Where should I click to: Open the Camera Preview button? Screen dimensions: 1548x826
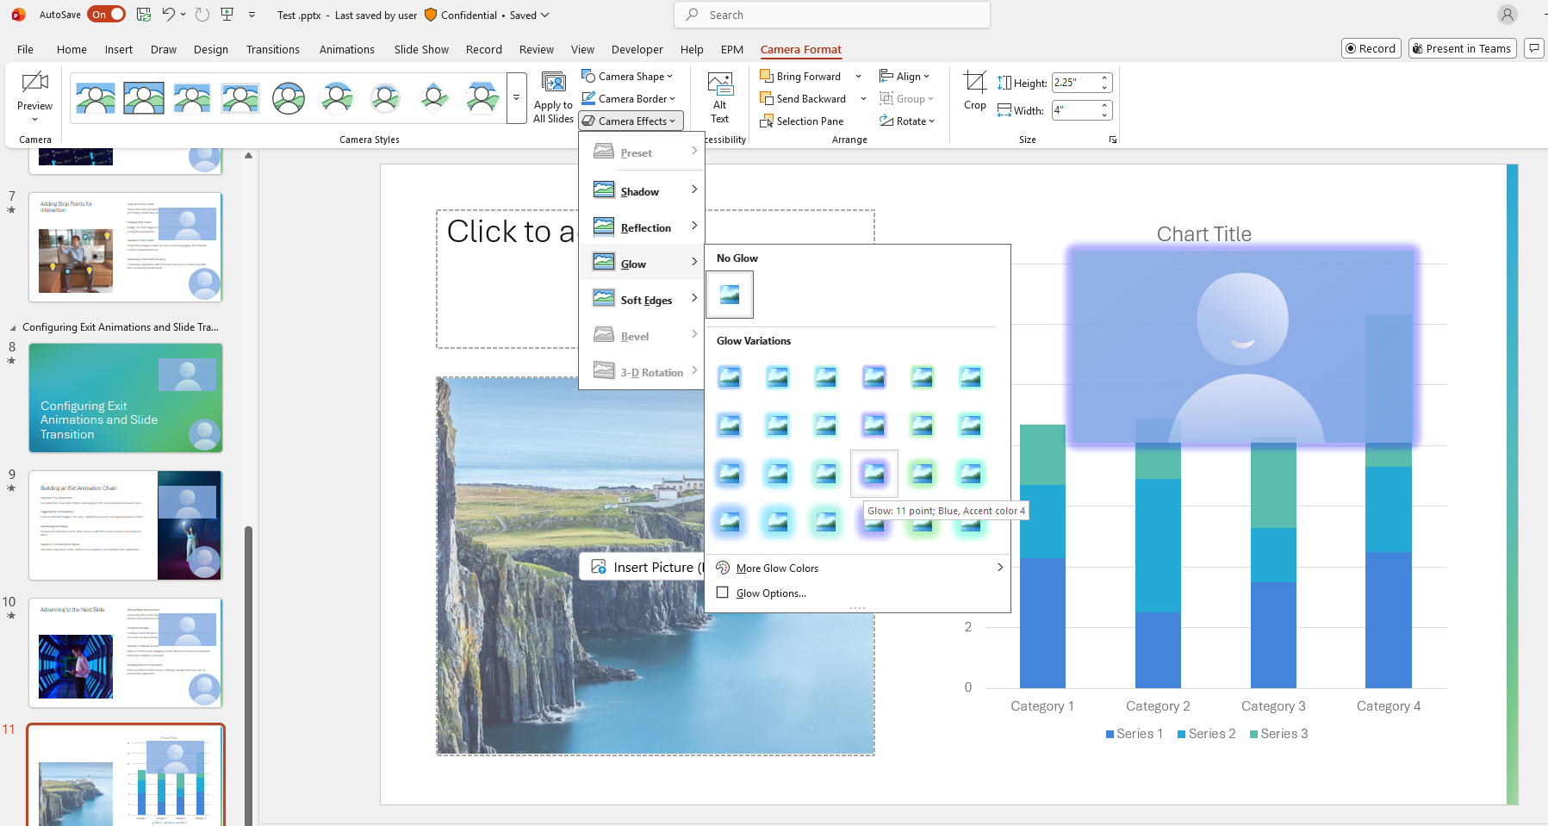pos(34,96)
